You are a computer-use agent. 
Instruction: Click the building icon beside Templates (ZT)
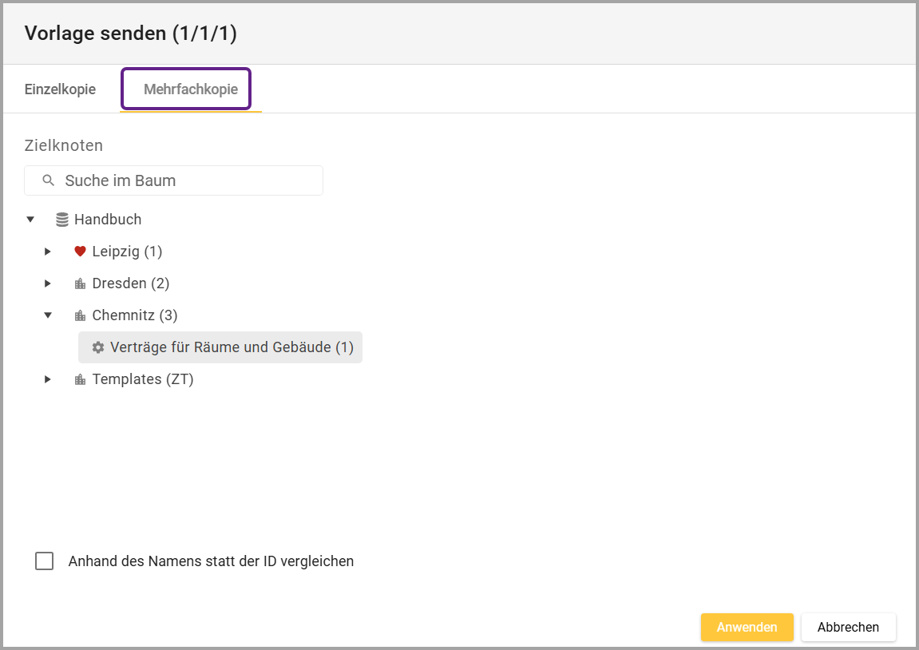click(x=79, y=379)
